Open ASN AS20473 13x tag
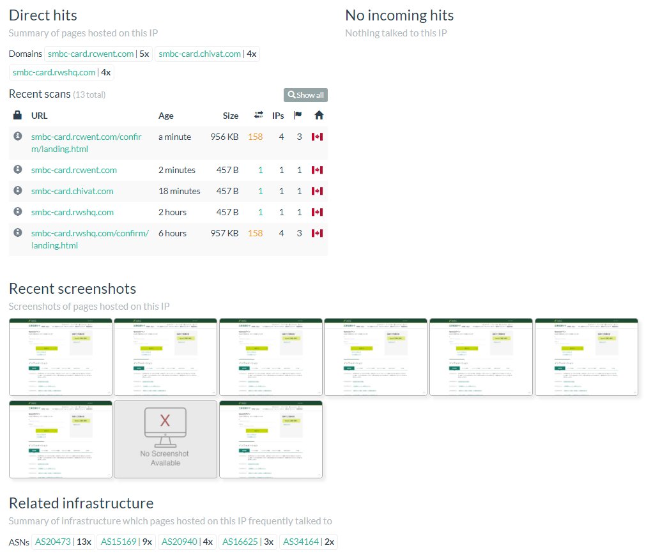Screen dimensions: 653x555 click(63, 542)
